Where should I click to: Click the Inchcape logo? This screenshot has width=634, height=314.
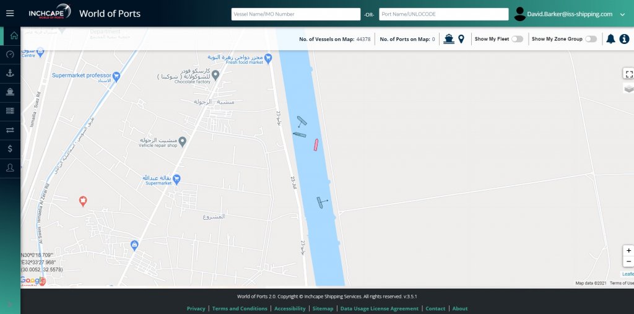50,12
